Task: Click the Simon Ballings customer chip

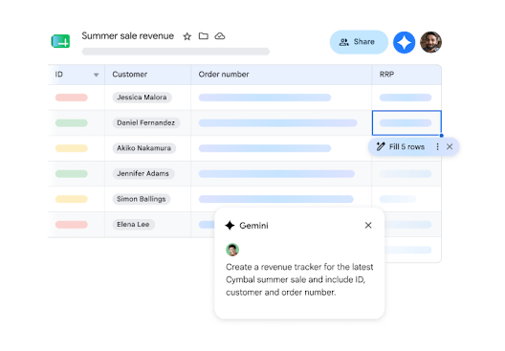Action: pyautogui.click(x=141, y=199)
